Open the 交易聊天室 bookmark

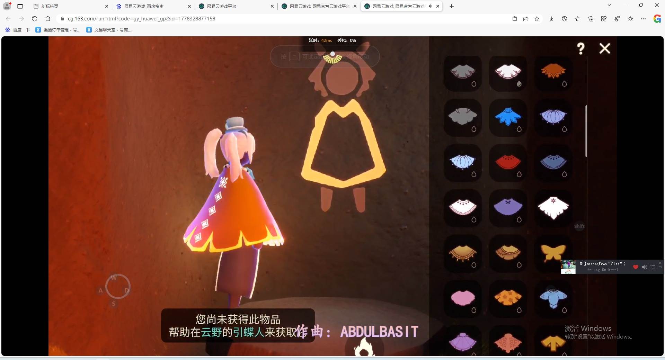[x=109, y=30]
